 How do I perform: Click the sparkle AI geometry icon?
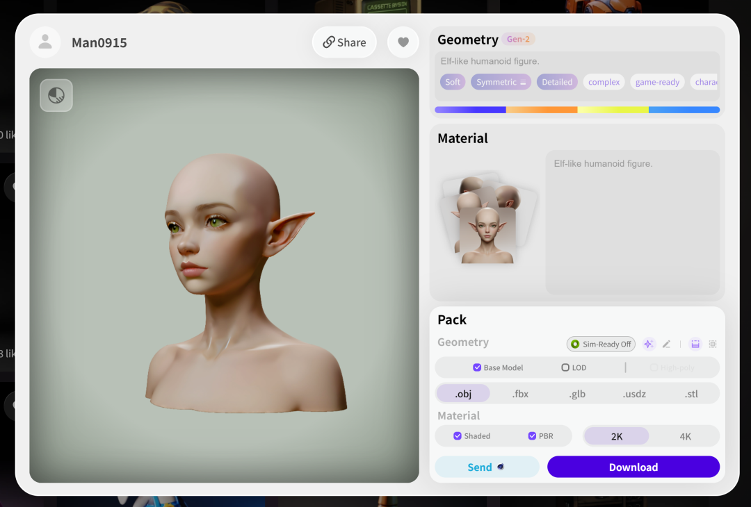(x=649, y=344)
